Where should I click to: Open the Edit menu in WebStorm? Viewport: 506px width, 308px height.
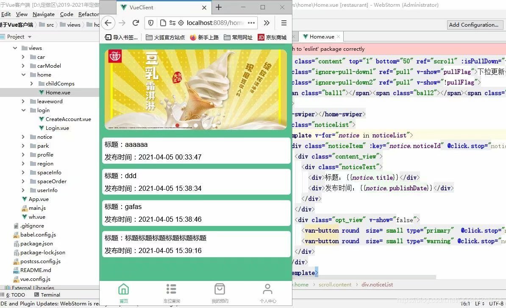coord(6,14)
